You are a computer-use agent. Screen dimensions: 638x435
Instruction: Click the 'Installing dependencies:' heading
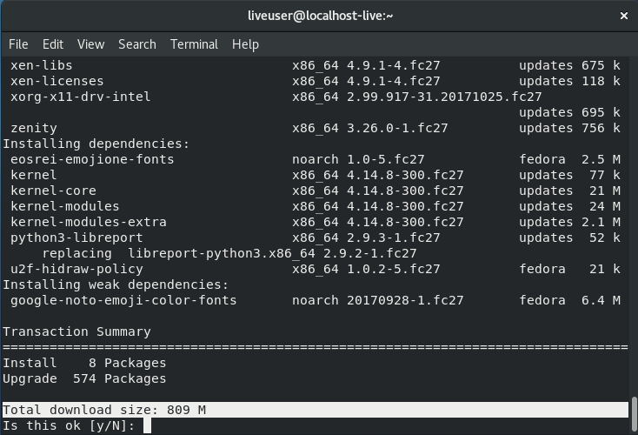(96, 144)
